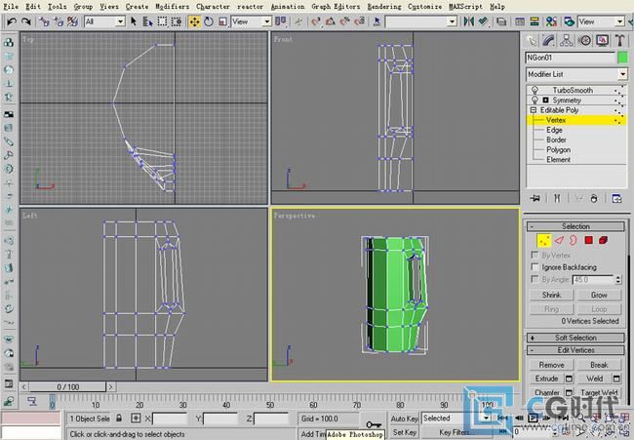
Task: Click Configure Modifier Sets icon
Action: click(616, 198)
